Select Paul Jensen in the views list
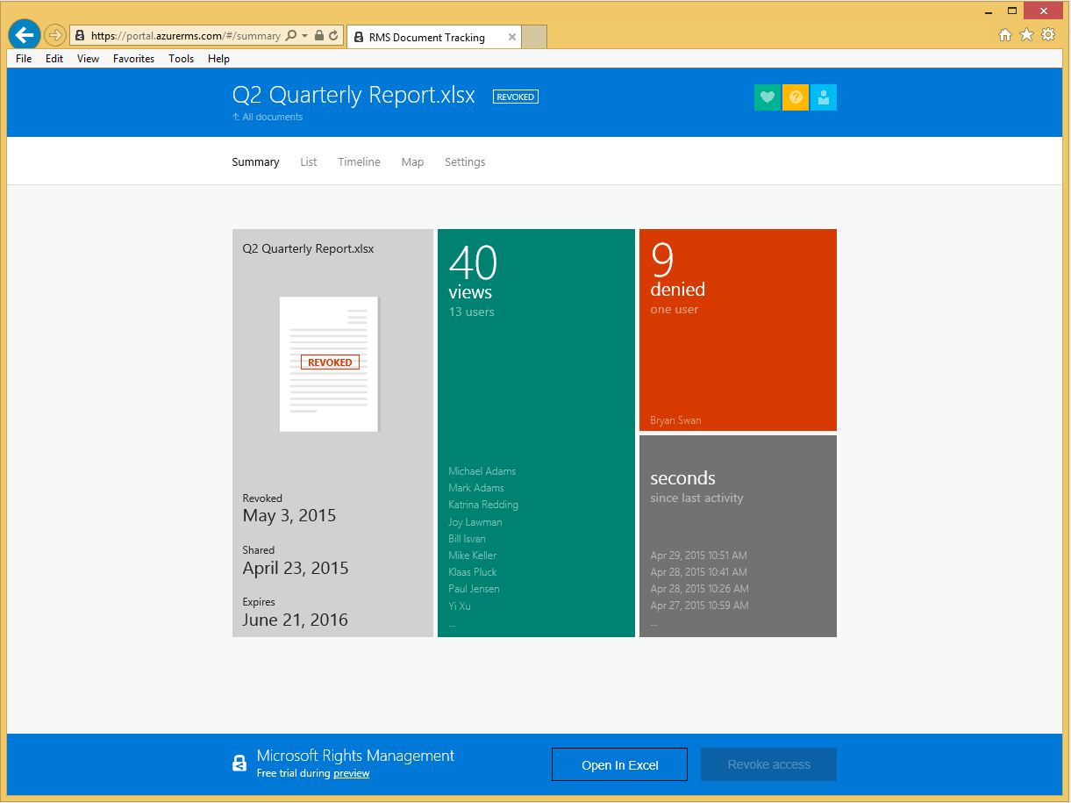 pyautogui.click(x=474, y=589)
